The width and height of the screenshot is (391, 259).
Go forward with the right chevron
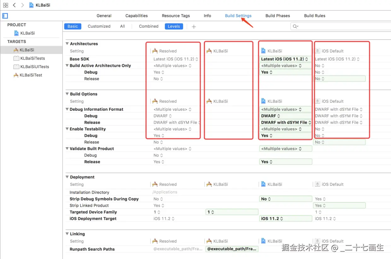[22, 5]
